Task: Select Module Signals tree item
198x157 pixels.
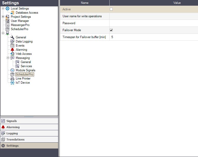Action: (25, 70)
